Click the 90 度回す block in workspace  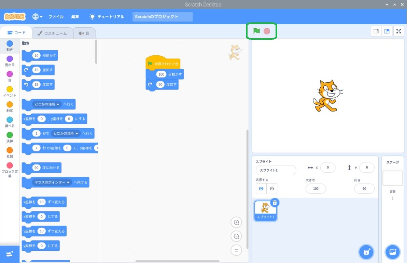click(162, 85)
